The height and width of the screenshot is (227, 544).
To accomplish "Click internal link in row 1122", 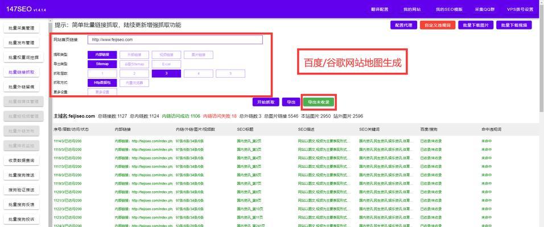I will pos(143,209).
